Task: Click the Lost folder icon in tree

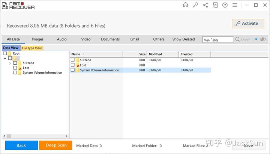Action: point(19,68)
